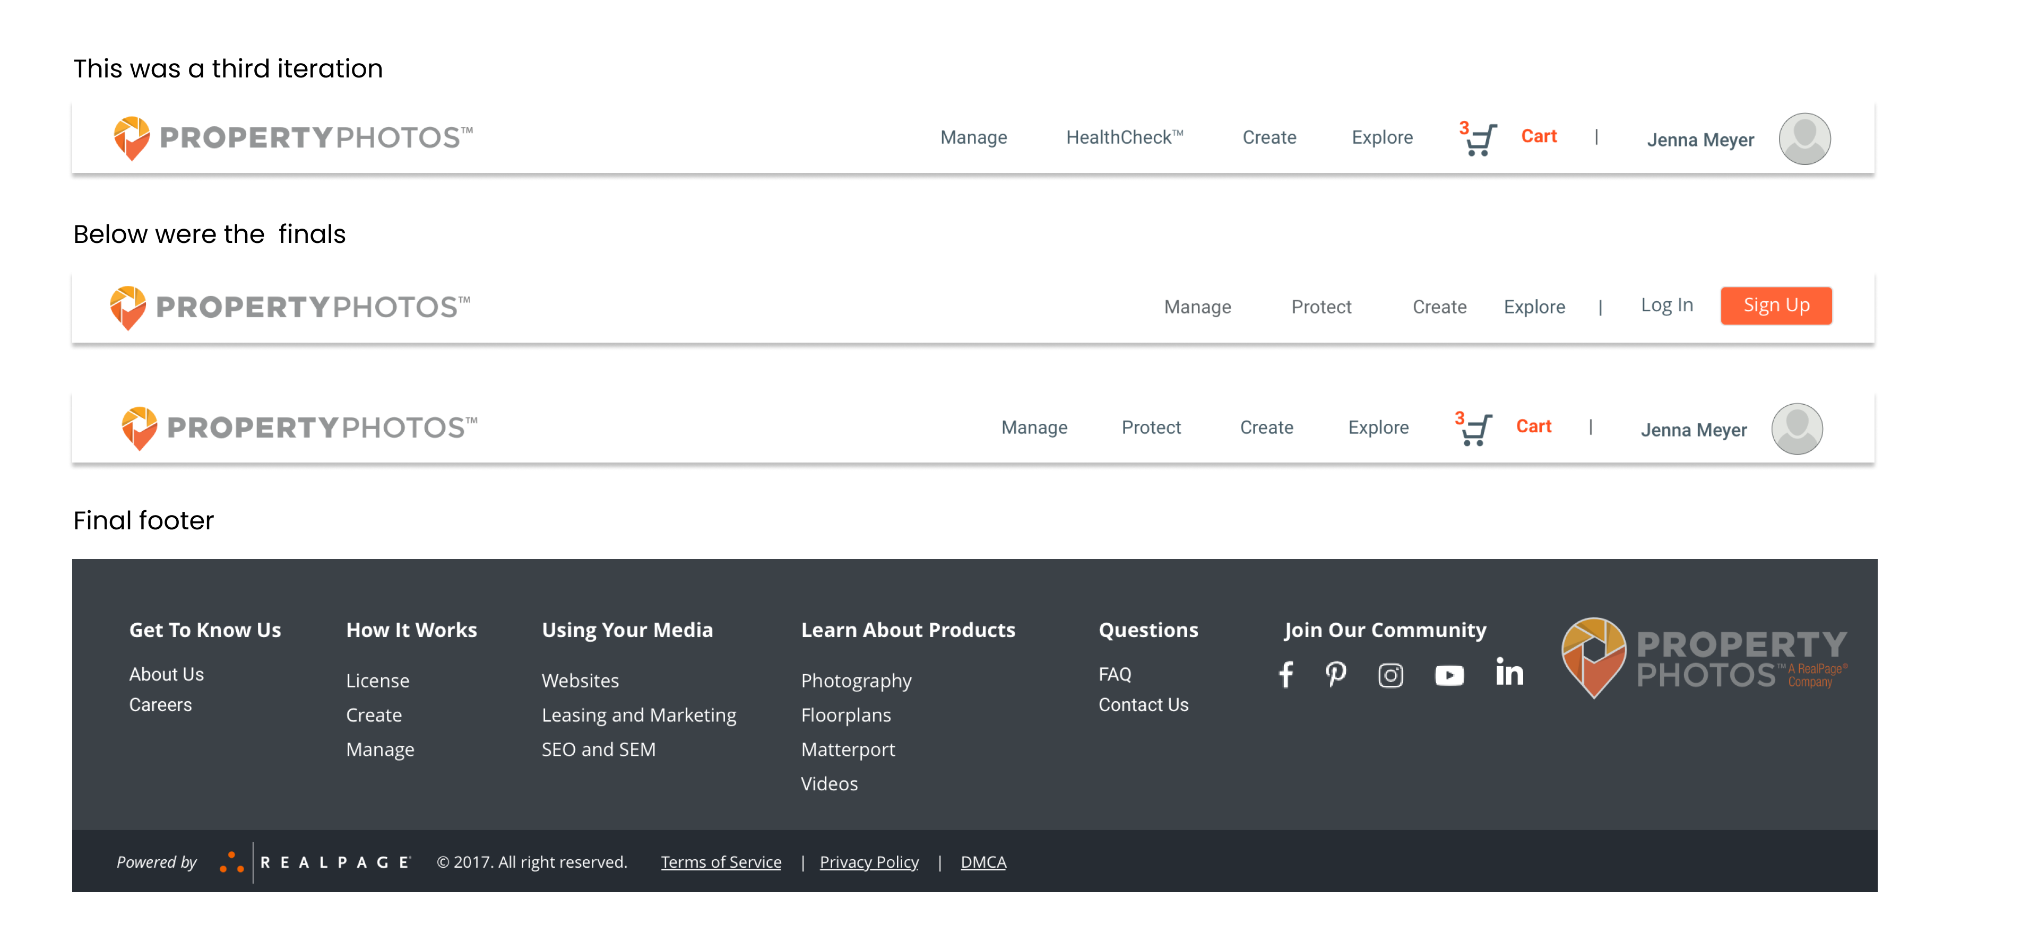Click the 'Using Your Media' heading
Image resolution: width=2038 pixels, height=942 pixels.
tap(627, 630)
